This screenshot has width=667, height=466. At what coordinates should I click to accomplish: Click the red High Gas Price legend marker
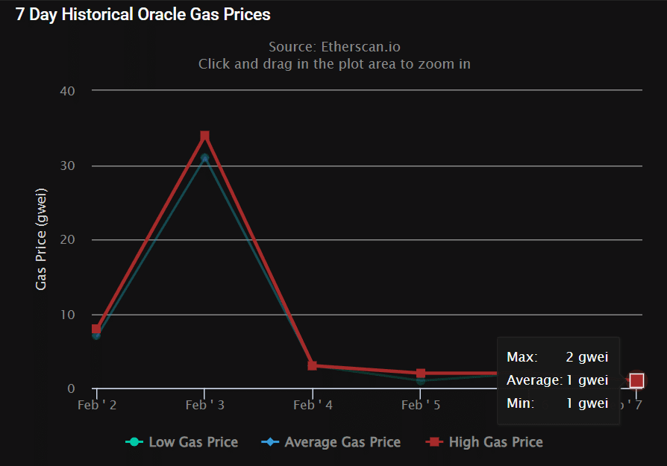click(434, 442)
